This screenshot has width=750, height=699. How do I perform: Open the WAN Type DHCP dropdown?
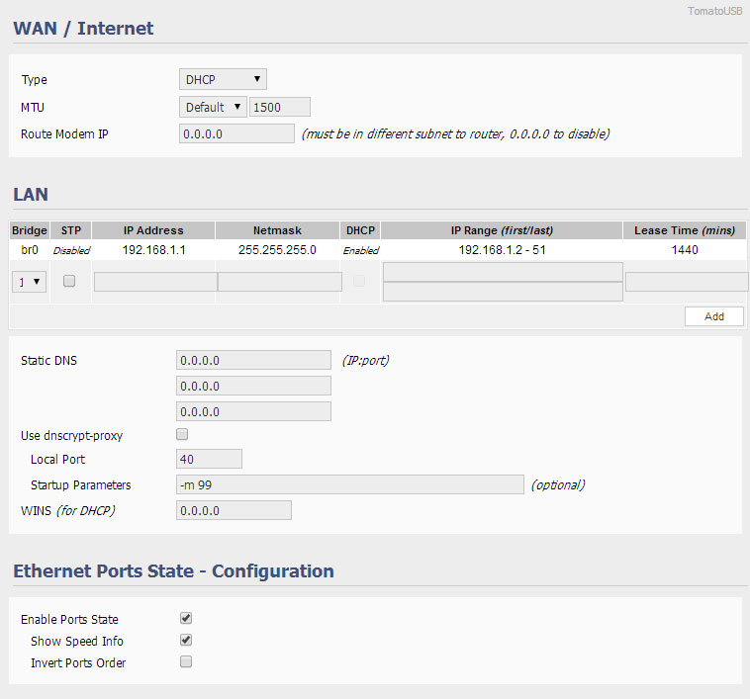pyautogui.click(x=223, y=79)
